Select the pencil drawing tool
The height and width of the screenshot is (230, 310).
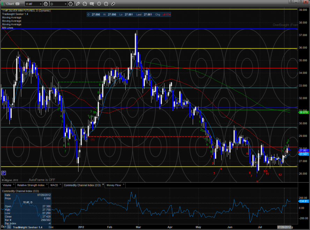[x=77, y=4]
